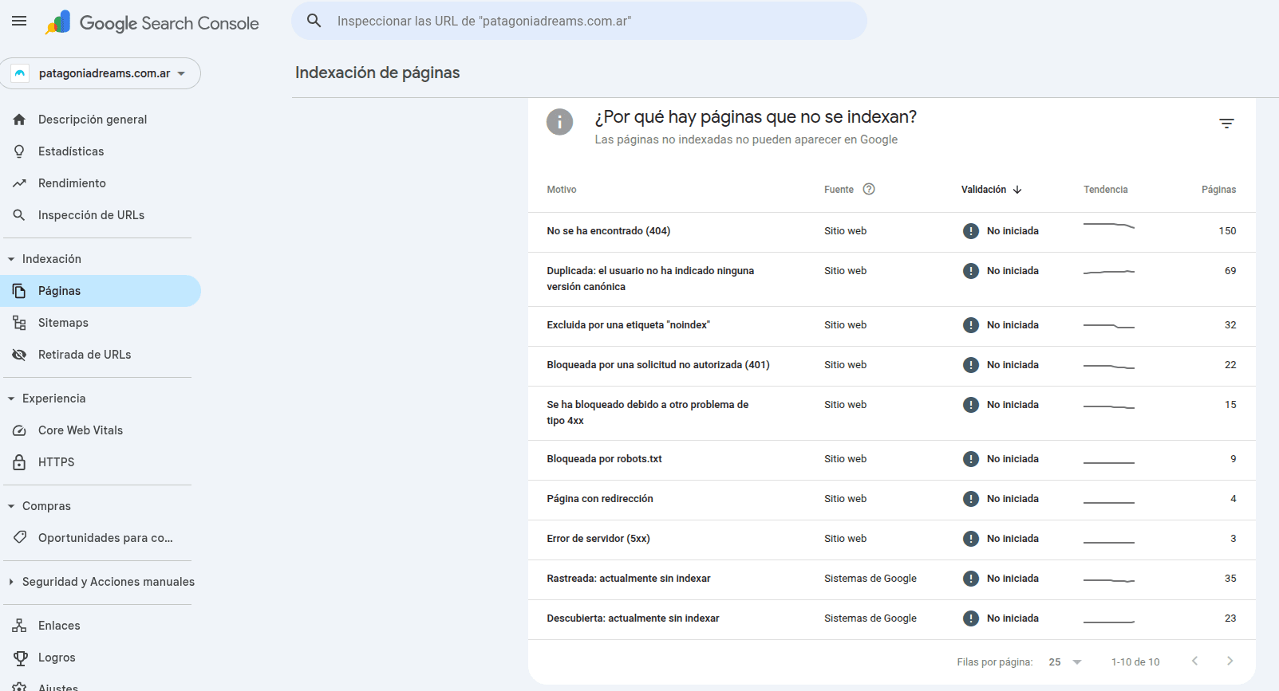
Task: Expand Seguridad y Acciones manuales
Action: click(11, 582)
